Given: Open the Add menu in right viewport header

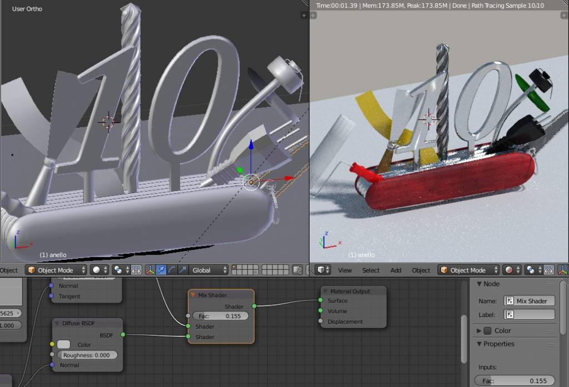Looking at the screenshot, I should click(396, 270).
